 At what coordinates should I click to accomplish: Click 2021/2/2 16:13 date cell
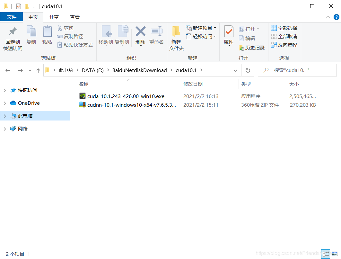201,96
